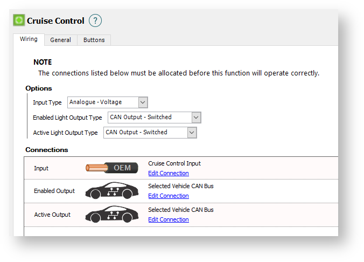Expand the Enabled Light Output Type dropdown arrow

(196, 118)
